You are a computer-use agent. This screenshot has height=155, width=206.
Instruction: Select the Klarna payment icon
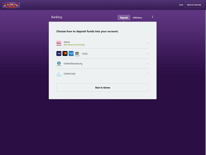[x=59, y=43]
